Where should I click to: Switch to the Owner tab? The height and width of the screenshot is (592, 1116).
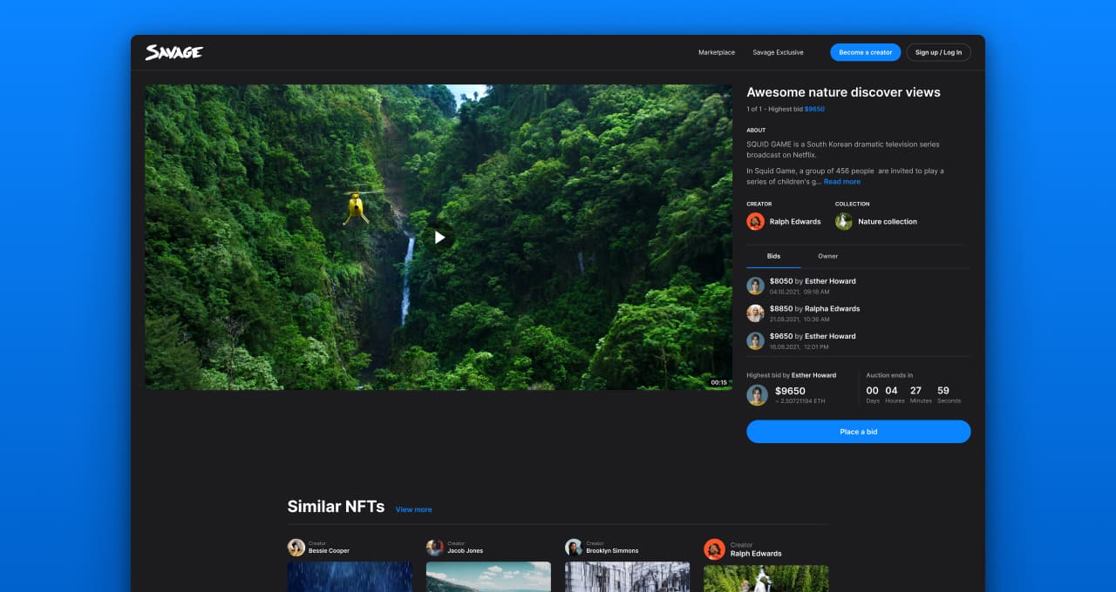827,256
